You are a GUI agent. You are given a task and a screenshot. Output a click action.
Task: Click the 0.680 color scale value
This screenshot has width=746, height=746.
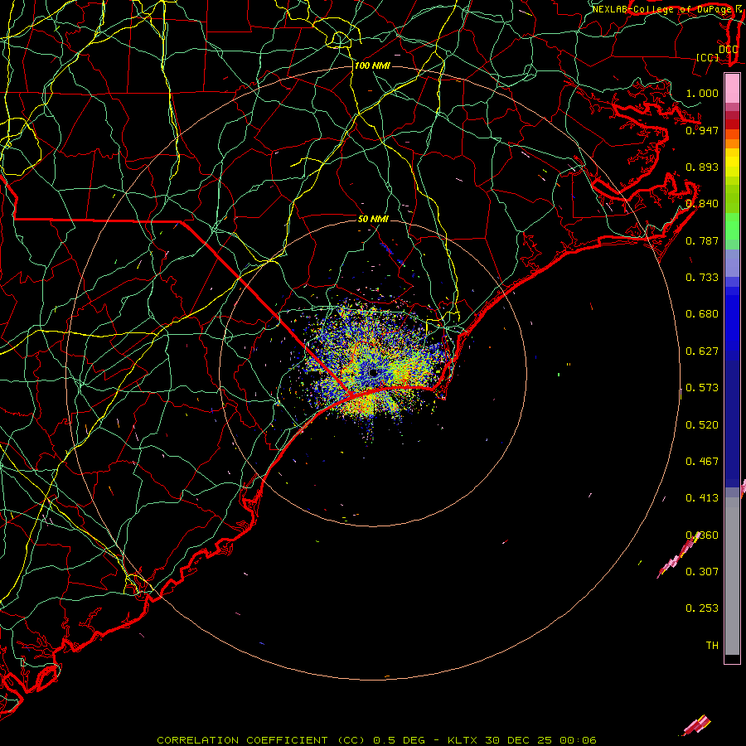702,314
